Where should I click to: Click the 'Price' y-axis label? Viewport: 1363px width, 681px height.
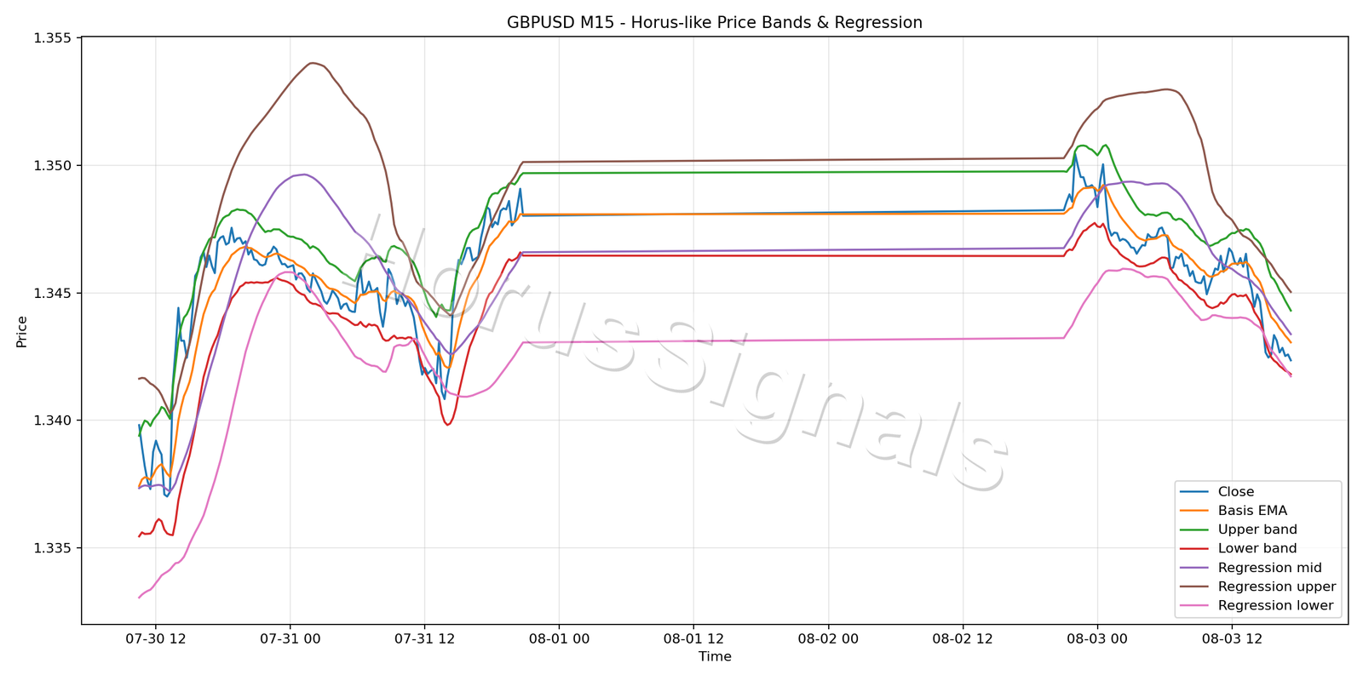[22, 332]
